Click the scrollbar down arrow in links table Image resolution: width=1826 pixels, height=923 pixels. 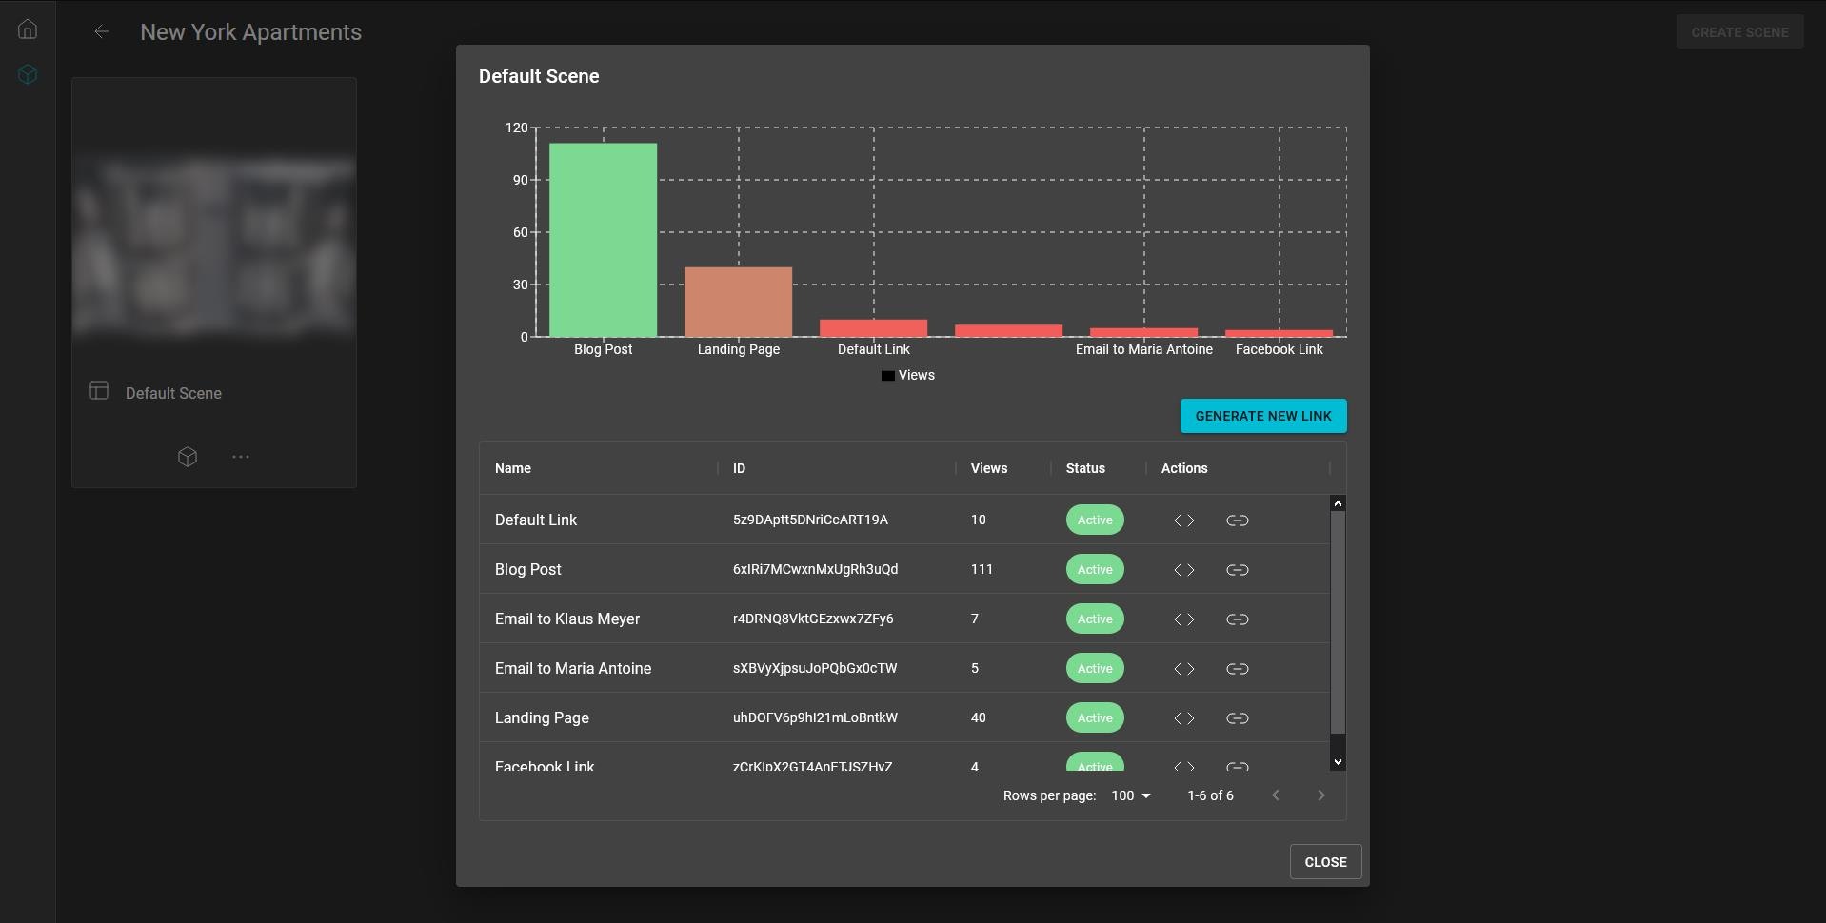(1338, 762)
